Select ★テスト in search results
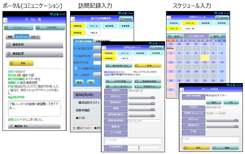 tap(87, 118)
